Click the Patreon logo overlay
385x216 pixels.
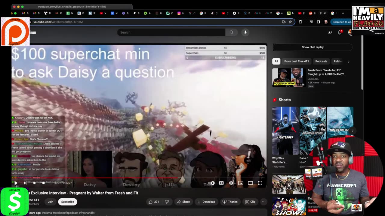point(15,31)
